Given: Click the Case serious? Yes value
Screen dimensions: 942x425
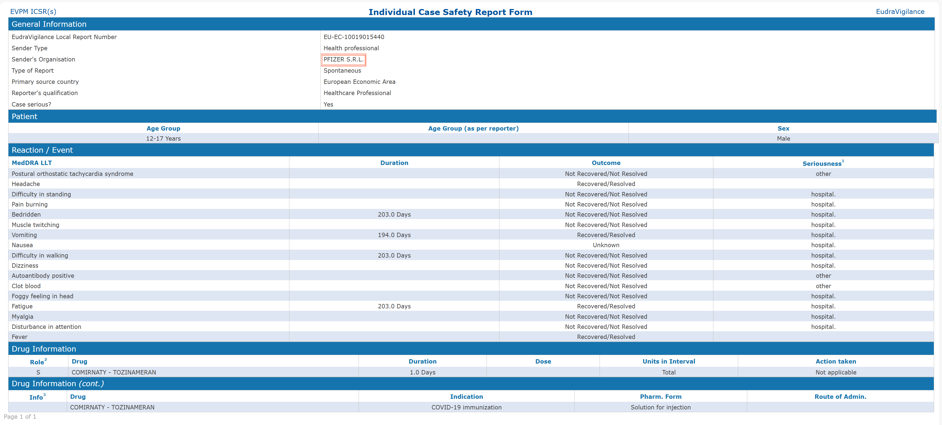Looking at the screenshot, I should [328, 104].
